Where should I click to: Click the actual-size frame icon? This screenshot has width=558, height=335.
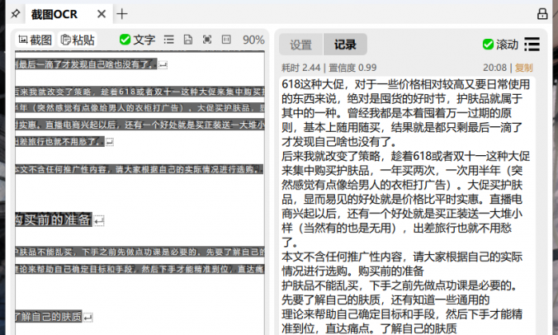click(x=226, y=40)
